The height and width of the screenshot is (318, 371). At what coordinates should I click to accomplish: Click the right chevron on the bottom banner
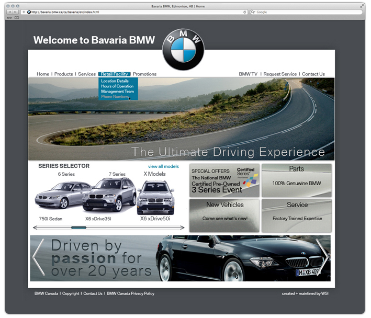pyautogui.click(x=322, y=257)
